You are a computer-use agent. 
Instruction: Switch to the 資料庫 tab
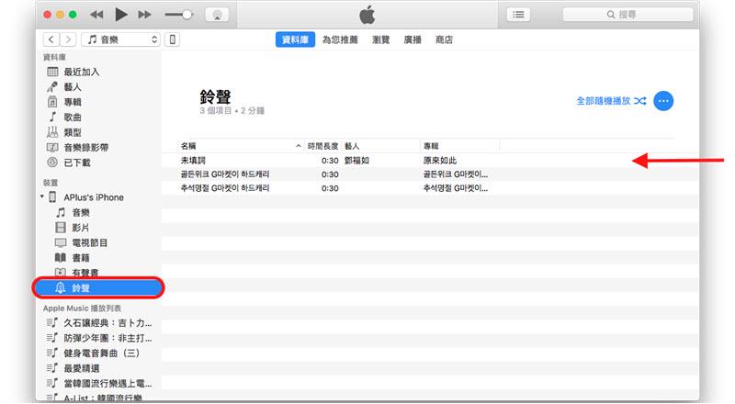click(295, 39)
